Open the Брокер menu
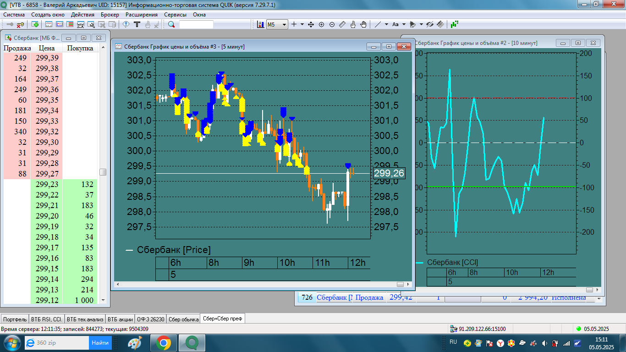This screenshot has width=626, height=352. [x=110, y=14]
